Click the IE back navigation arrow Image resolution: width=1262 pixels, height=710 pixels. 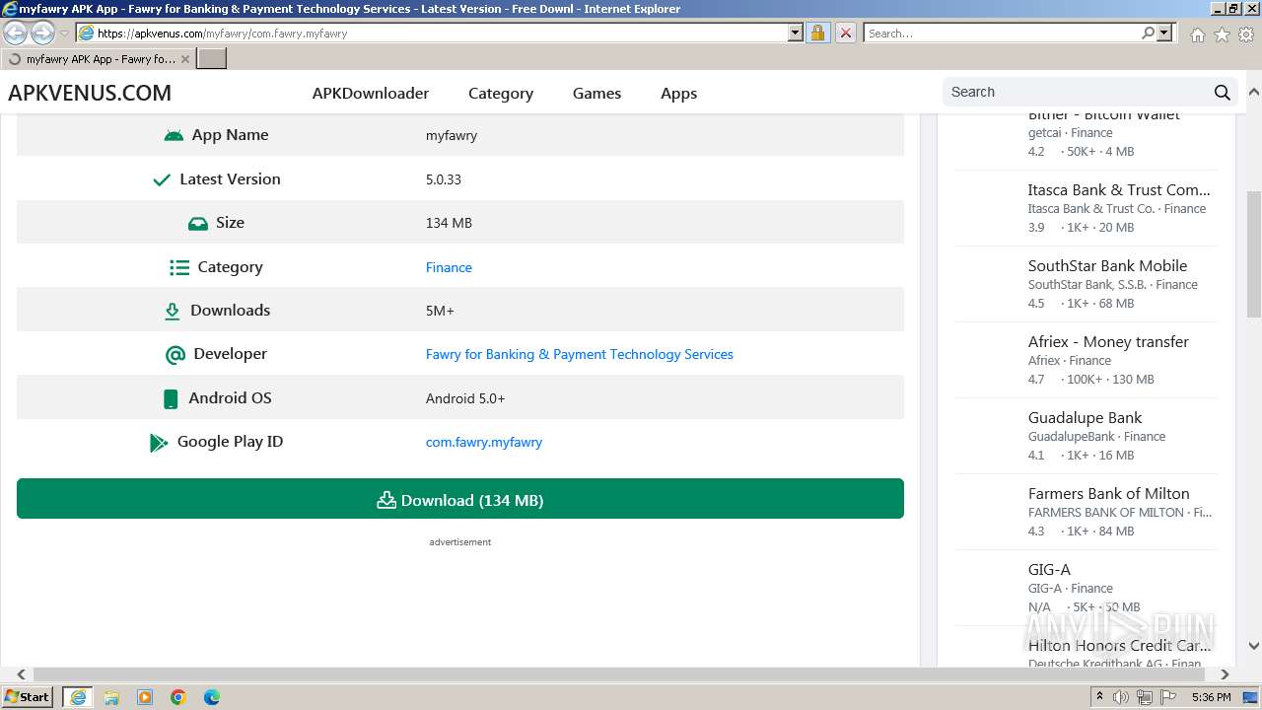[x=15, y=33]
